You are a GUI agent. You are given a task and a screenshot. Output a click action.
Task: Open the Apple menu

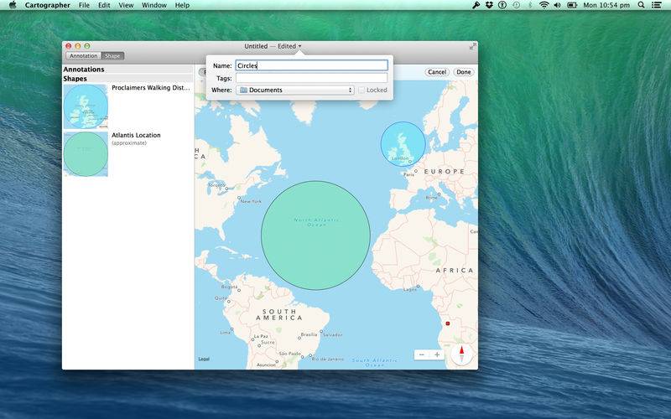pos(13,5)
